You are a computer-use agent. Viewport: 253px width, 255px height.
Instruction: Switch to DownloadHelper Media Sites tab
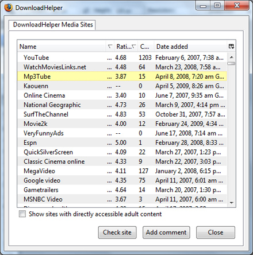tap(52, 25)
